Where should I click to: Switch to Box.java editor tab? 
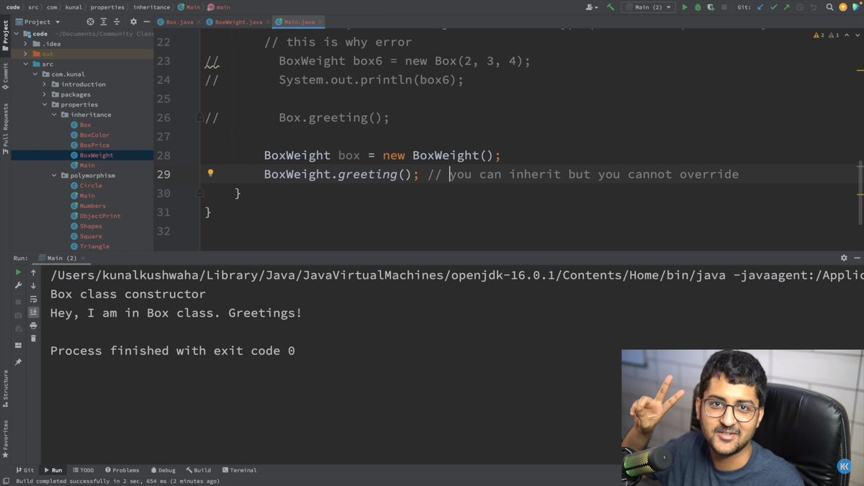pyautogui.click(x=179, y=22)
